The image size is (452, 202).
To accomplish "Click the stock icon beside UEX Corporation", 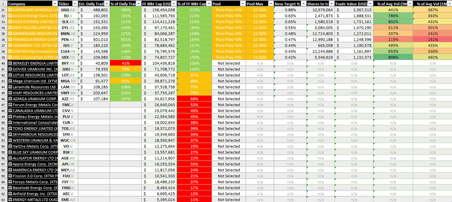I will coord(10,58).
